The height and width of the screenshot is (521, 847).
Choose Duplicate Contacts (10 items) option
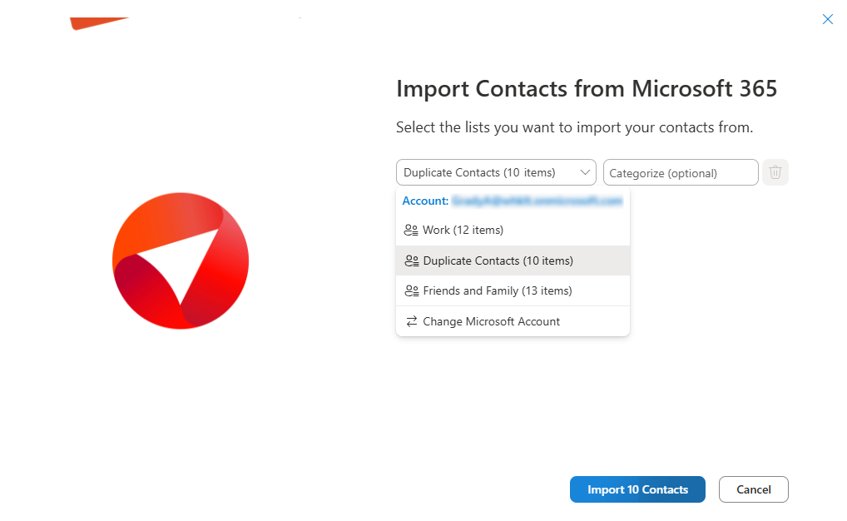pos(498,260)
